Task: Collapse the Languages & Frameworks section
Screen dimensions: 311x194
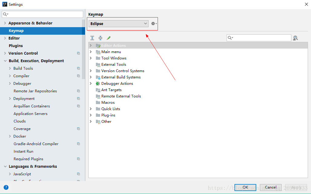Action: (5, 167)
